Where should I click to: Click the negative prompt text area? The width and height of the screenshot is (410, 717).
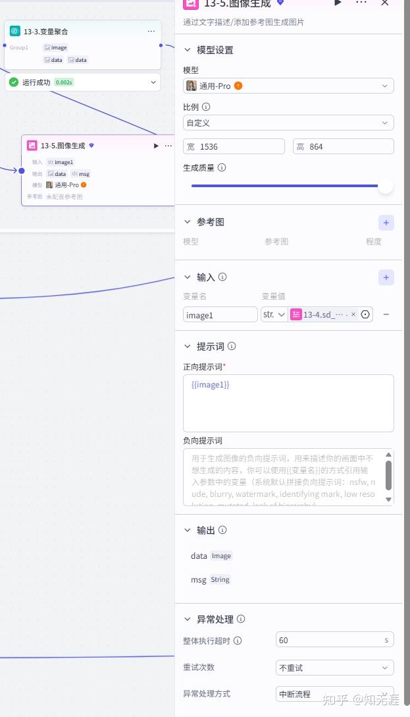(288, 477)
